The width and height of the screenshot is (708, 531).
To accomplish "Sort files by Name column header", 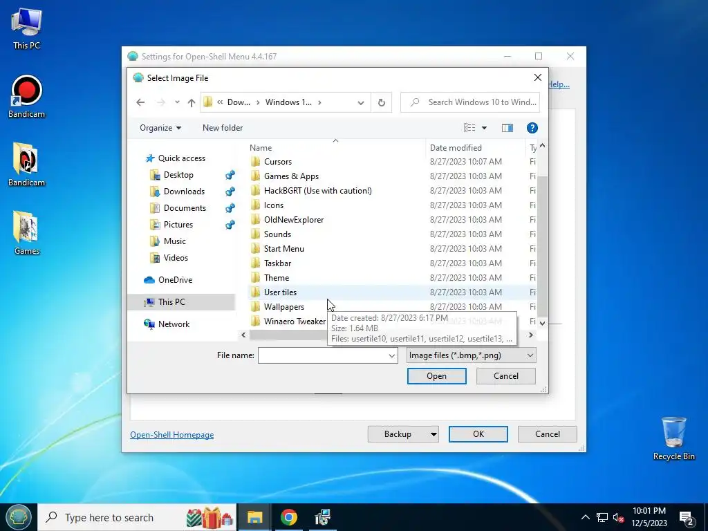I will [261, 148].
